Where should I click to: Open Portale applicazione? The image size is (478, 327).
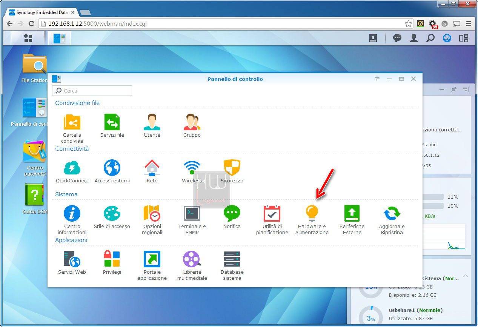coord(152,266)
